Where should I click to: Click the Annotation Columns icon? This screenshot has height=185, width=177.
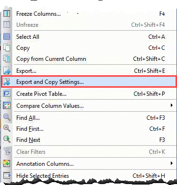[x=7, y=163]
